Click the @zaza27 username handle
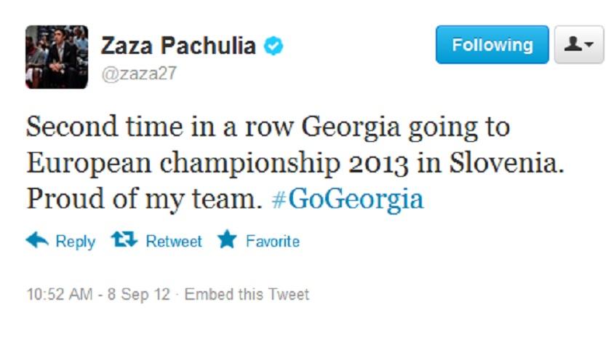The width and height of the screenshot is (611, 342). (x=138, y=73)
